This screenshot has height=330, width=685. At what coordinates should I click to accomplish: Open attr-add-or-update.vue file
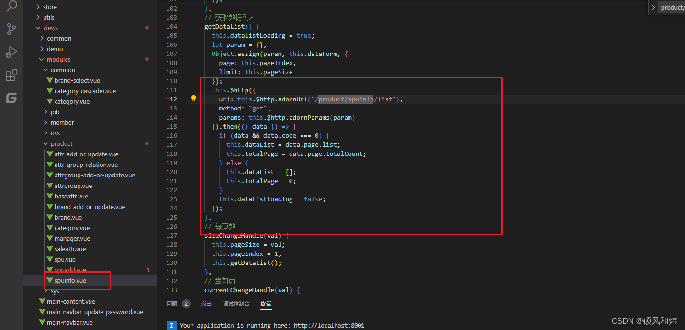(86, 154)
